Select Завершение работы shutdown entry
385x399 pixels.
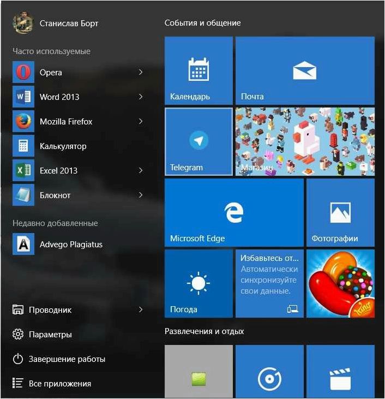coord(67,359)
